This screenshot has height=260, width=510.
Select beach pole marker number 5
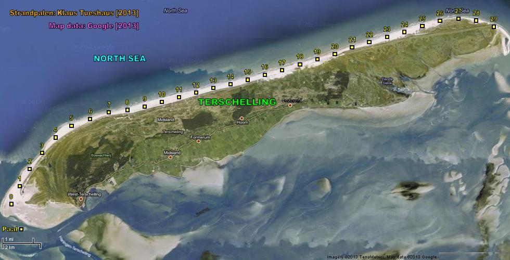pyautogui.click(x=71, y=125)
